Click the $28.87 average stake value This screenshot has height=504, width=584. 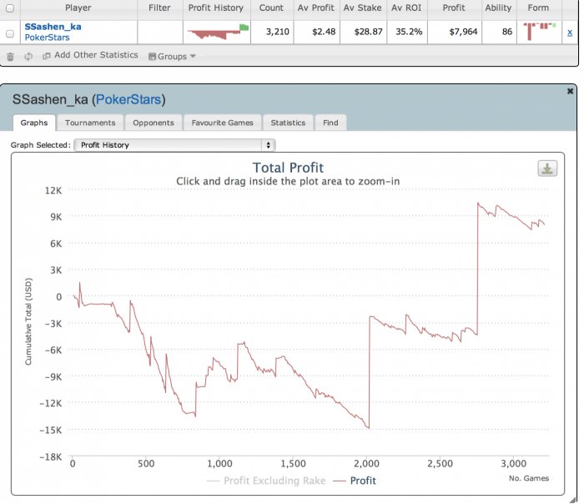369,32
